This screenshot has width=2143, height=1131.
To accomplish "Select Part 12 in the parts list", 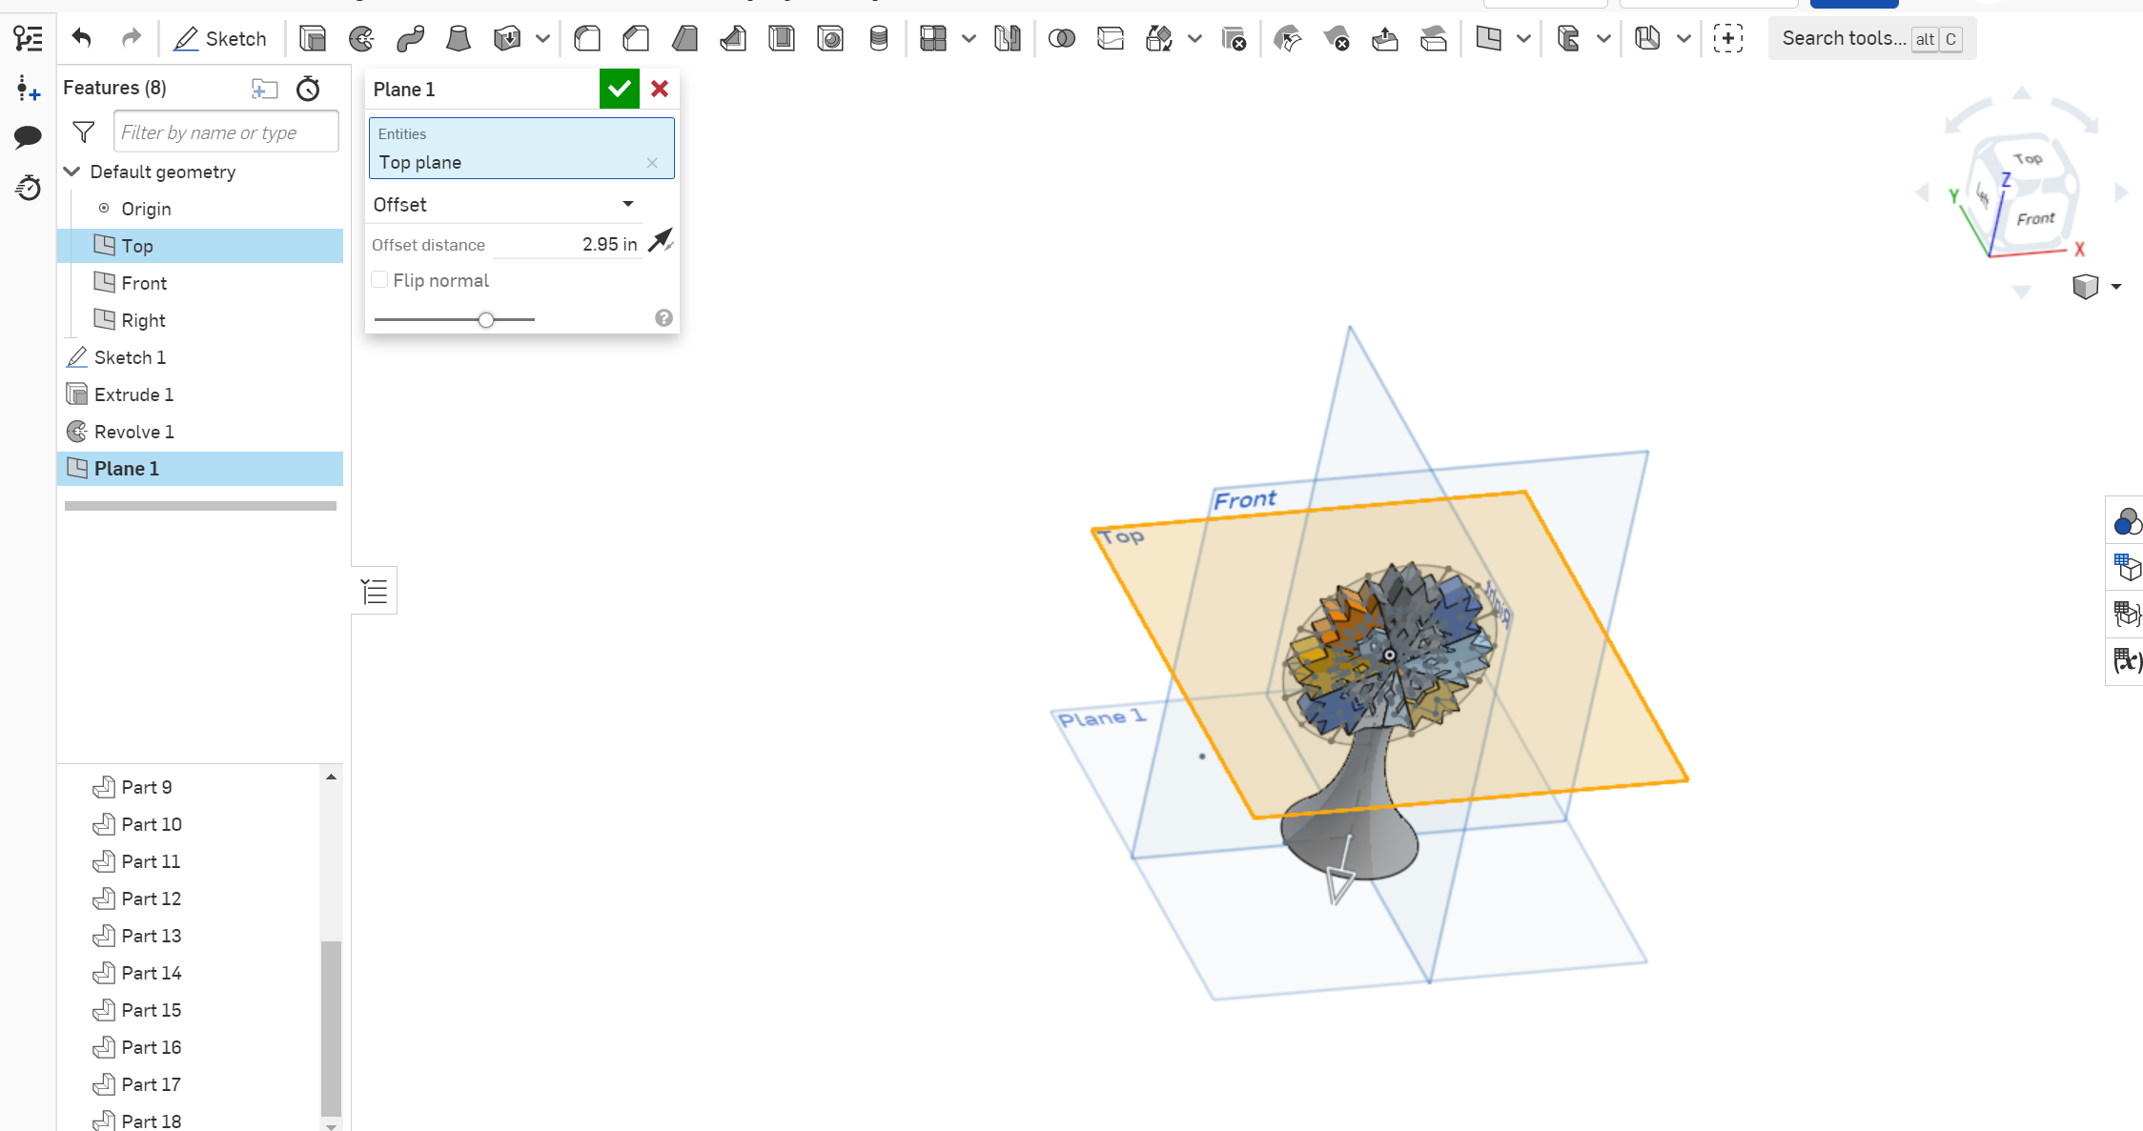I will (151, 899).
